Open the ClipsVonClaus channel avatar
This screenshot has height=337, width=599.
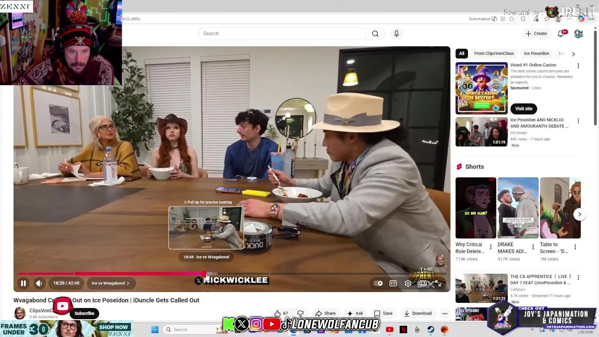20,313
